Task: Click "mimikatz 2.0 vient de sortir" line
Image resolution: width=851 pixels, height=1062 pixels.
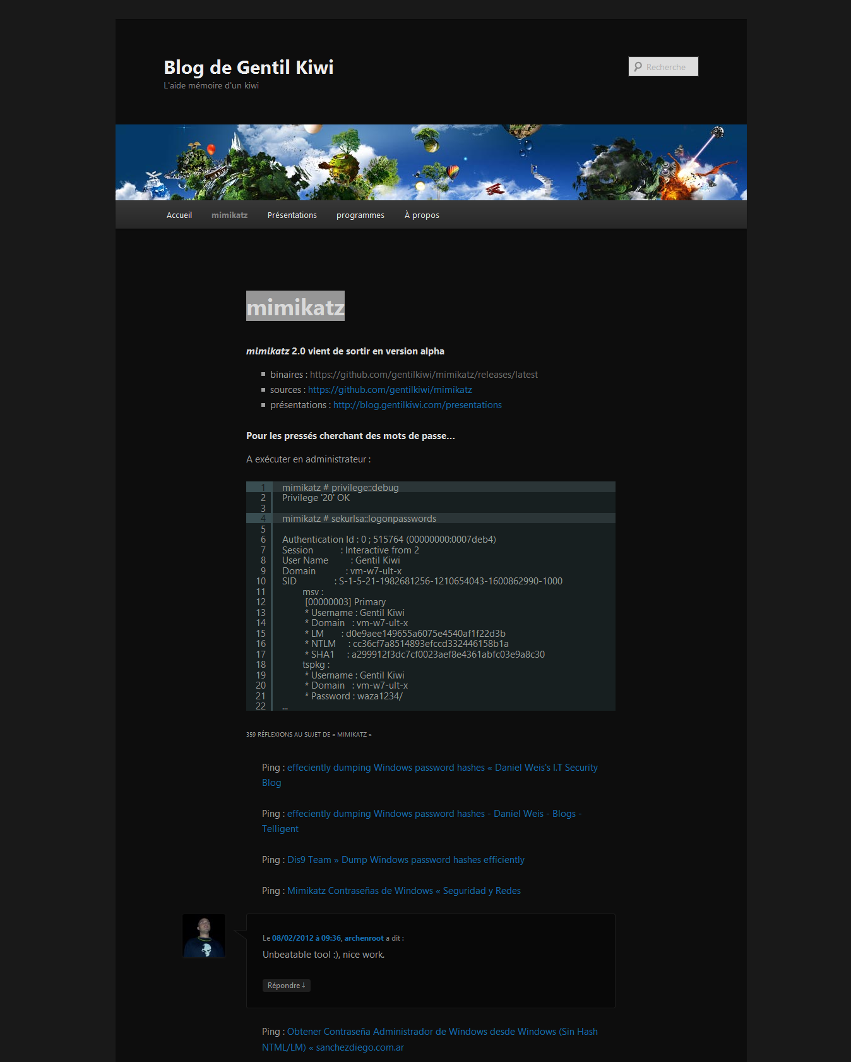Action: (x=345, y=351)
